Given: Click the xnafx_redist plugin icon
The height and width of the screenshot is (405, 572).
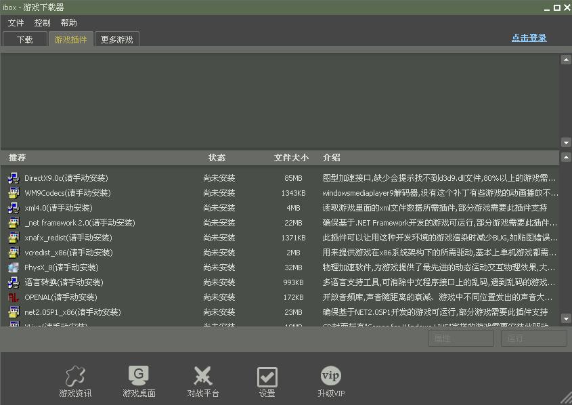Looking at the screenshot, I should (x=14, y=238).
